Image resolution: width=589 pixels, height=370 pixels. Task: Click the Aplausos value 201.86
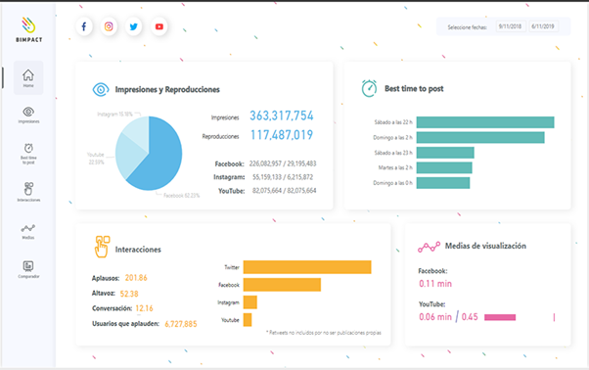click(x=136, y=278)
